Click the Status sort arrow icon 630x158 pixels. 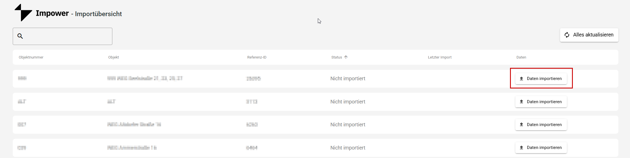tap(346, 57)
